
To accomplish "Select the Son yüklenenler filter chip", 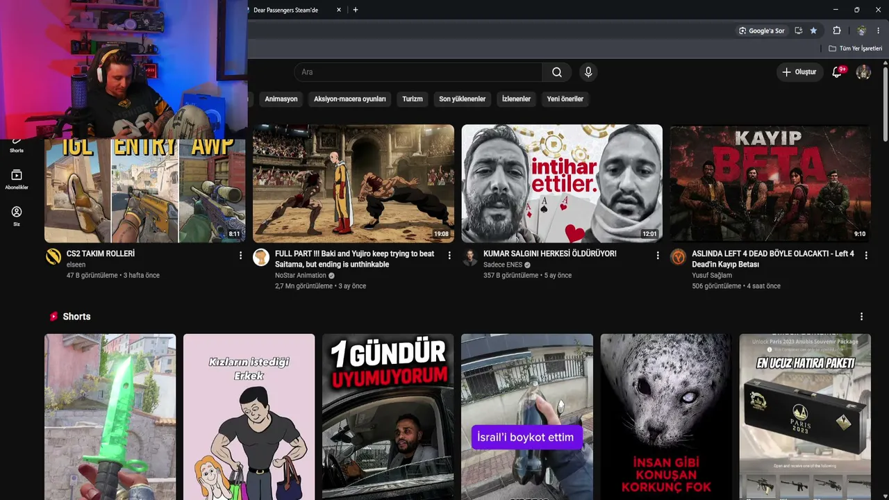I will pyautogui.click(x=463, y=99).
